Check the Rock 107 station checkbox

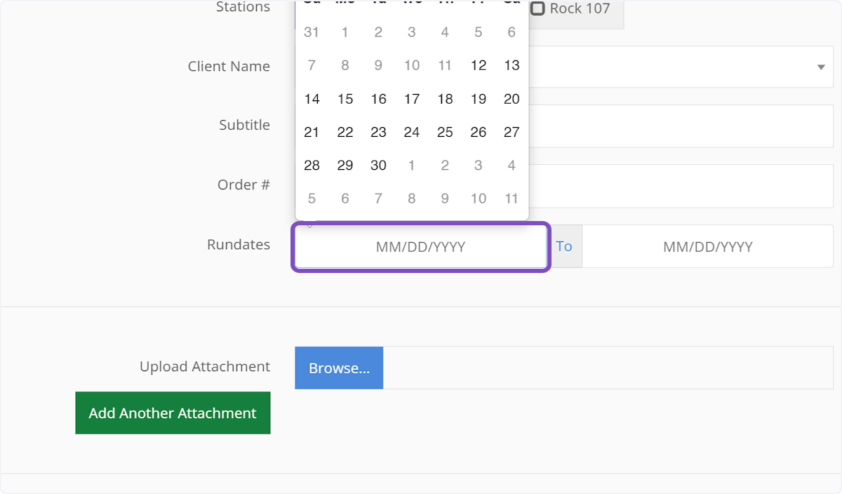pyautogui.click(x=537, y=9)
